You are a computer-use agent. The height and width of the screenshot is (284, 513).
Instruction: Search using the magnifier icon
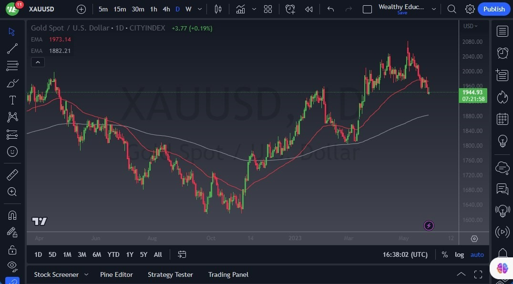[x=452, y=9]
